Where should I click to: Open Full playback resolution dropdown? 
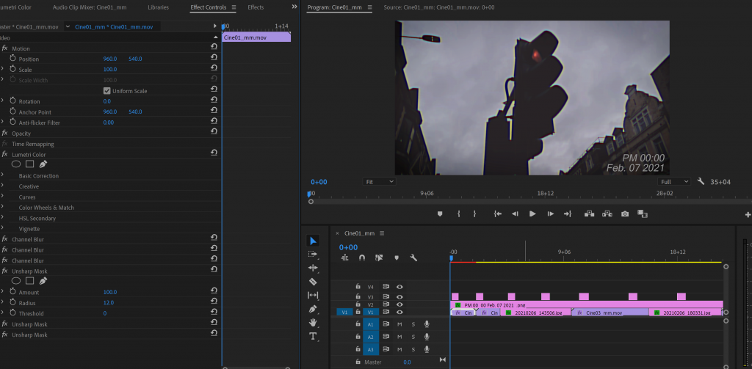click(674, 182)
